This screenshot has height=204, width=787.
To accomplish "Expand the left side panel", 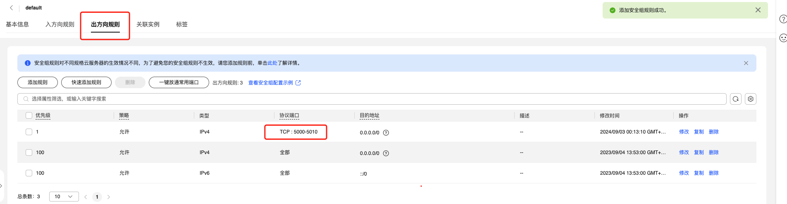I will coord(1,186).
